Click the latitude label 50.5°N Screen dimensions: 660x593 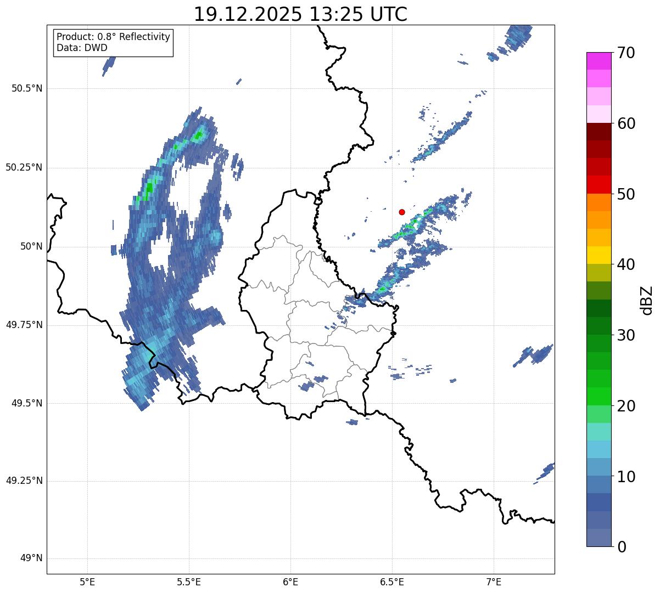[x=26, y=88]
